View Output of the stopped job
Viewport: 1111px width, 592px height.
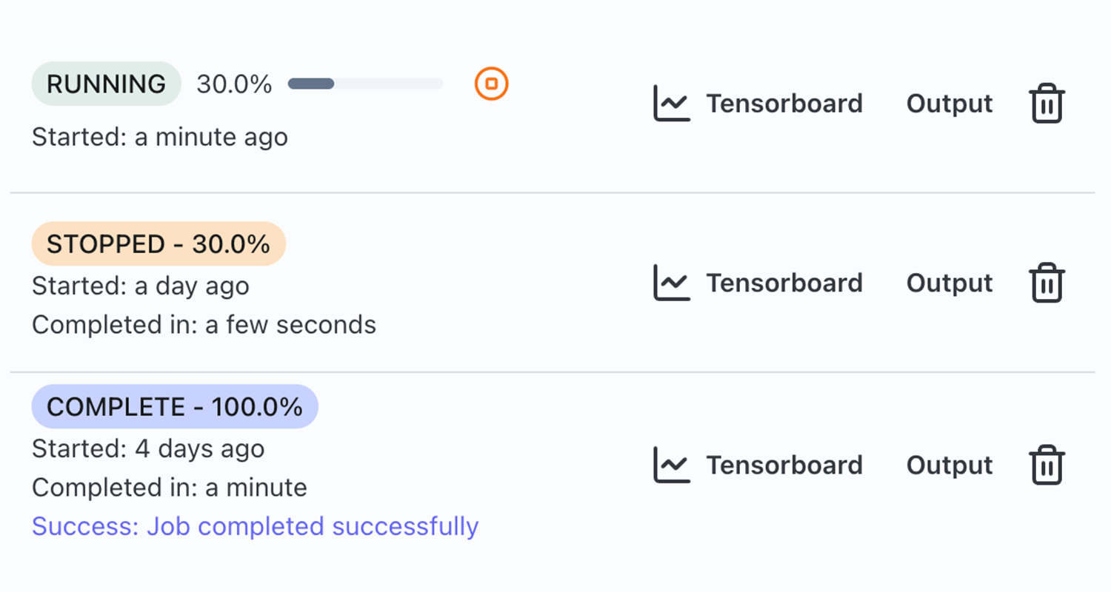click(x=949, y=283)
